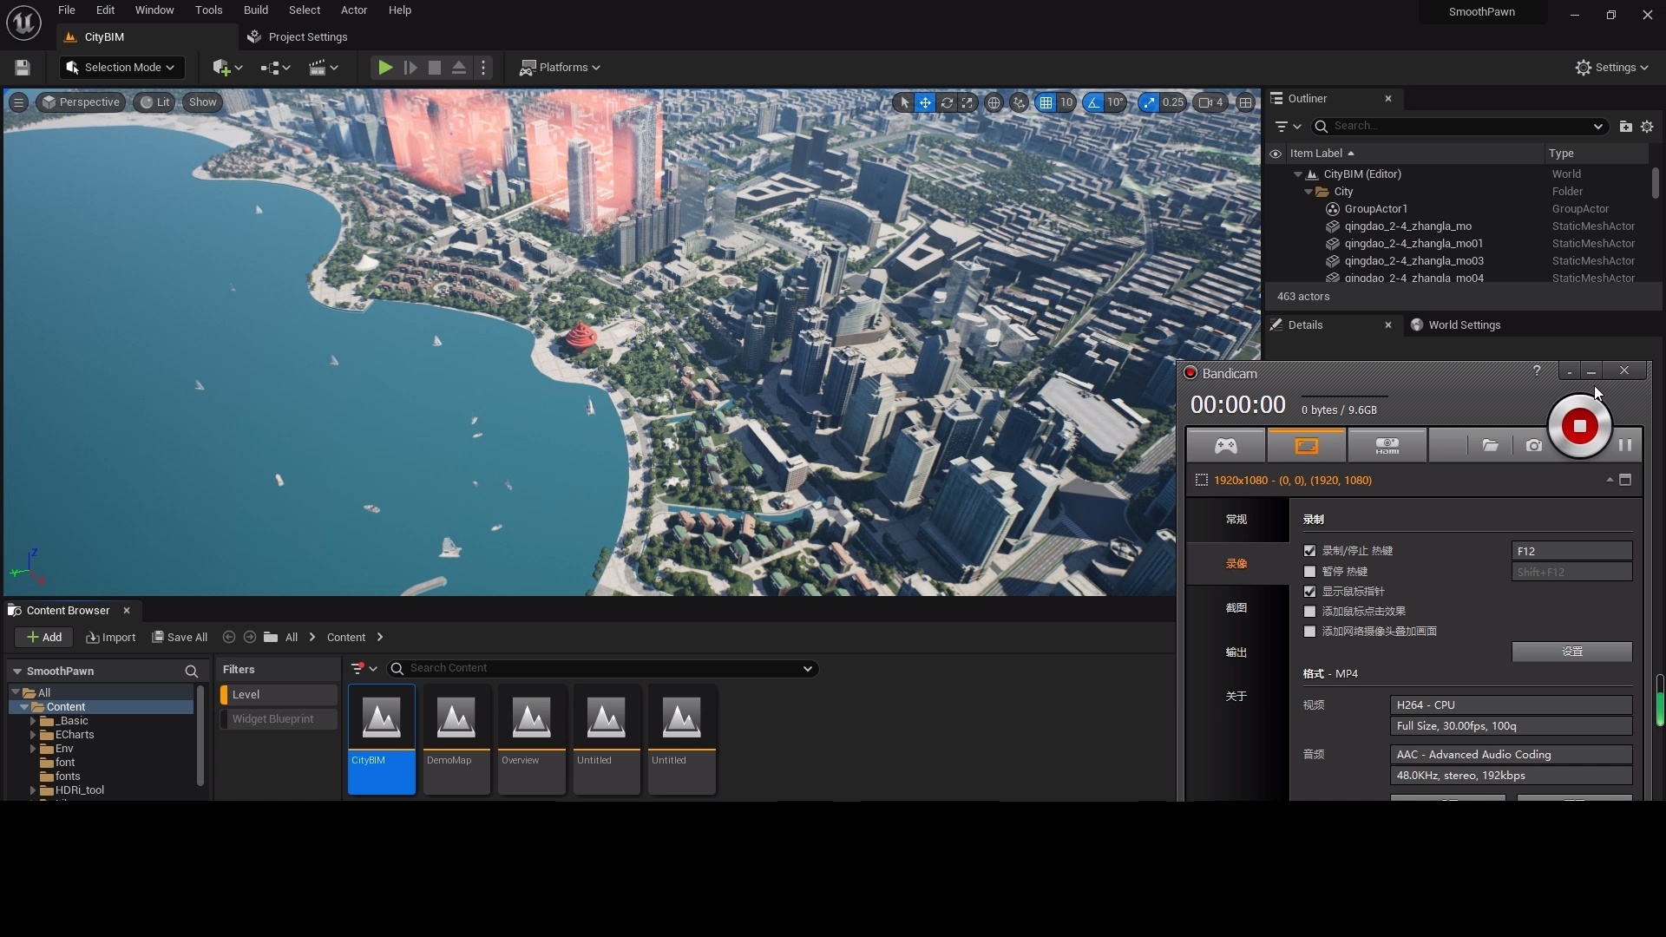This screenshot has width=1666, height=937.
Task: Collapse the City folder in Outliner
Action: (x=1309, y=192)
